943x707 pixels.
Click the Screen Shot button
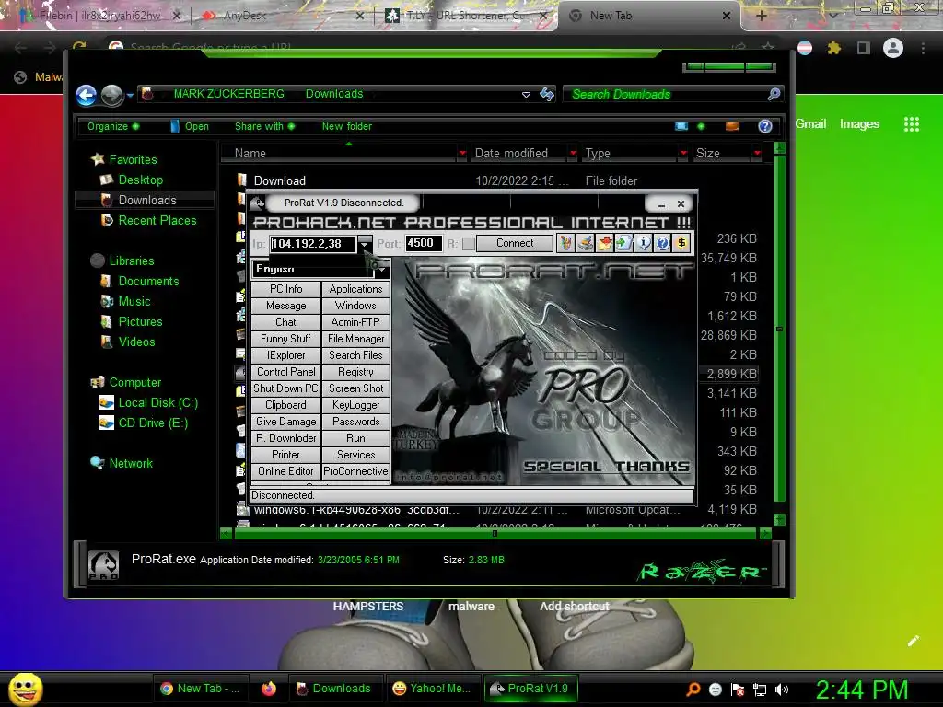pos(355,388)
